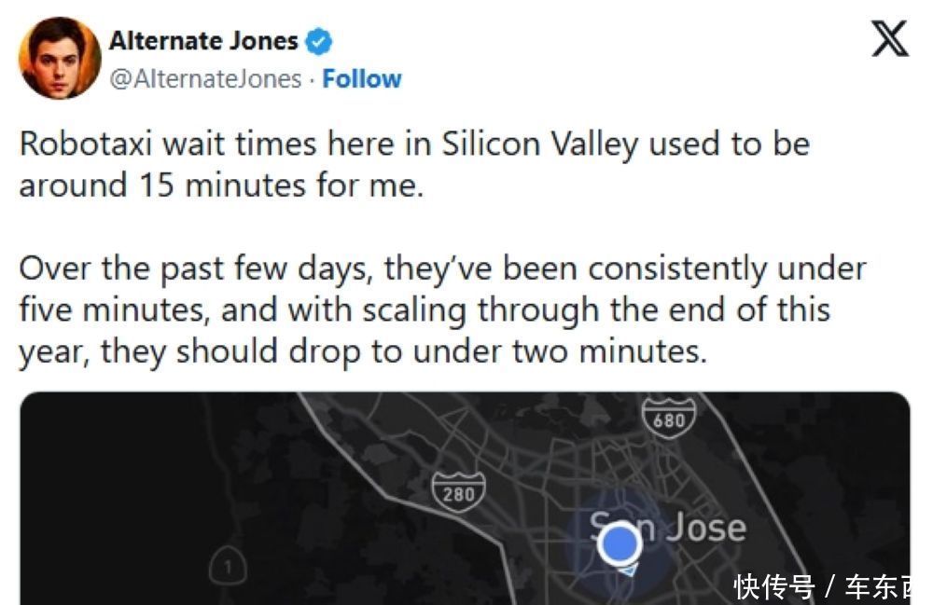The height and width of the screenshot is (605, 933).
Task: Click the 680 highway shield
Action: click(668, 419)
